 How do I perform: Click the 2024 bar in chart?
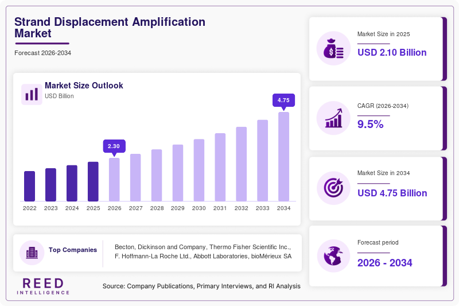click(72, 183)
